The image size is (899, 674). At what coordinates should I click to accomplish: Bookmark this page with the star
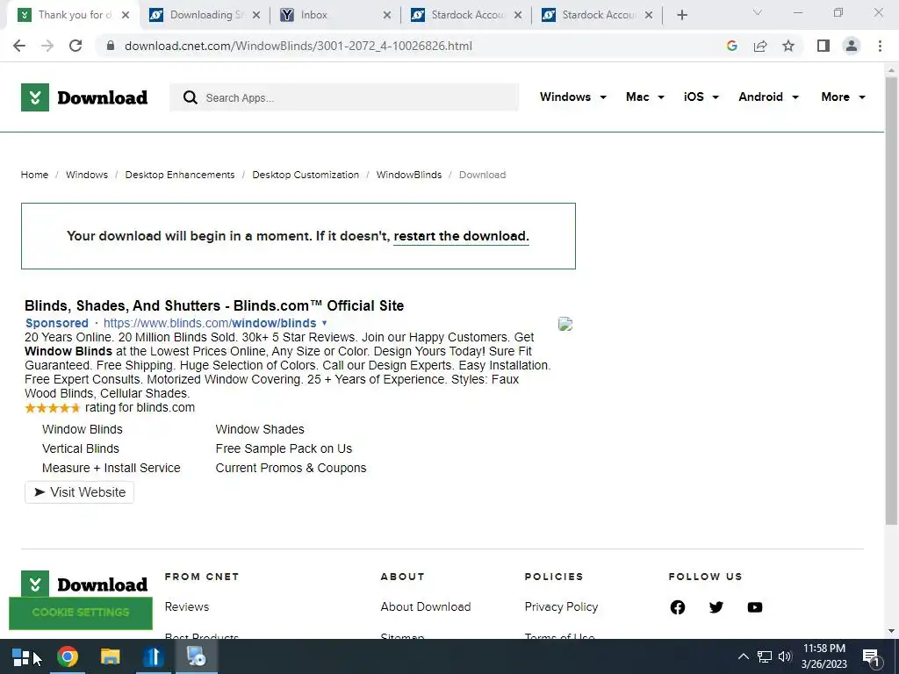[788, 46]
